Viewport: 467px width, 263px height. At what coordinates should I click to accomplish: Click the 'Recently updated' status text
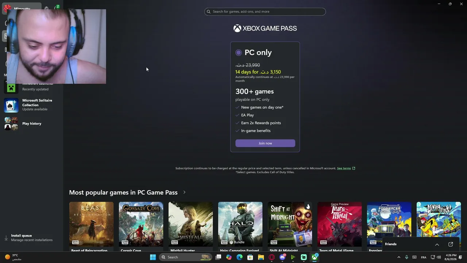[35, 89]
